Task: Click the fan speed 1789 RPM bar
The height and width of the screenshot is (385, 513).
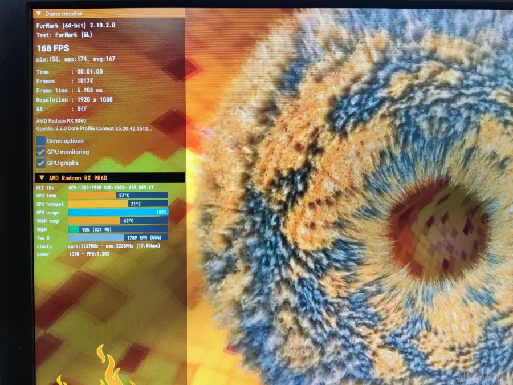Action: pyautogui.click(x=117, y=238)
